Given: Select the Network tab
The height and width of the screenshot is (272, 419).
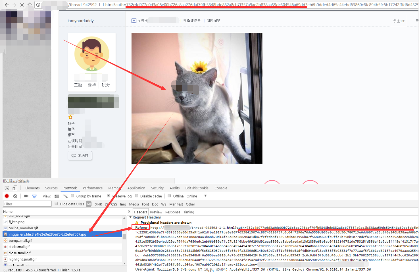Looking at the screenshot, I should click(x=70, y=188).
